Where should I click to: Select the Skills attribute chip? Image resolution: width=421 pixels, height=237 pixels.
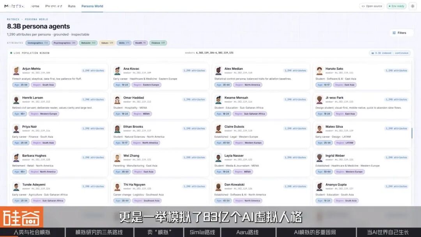[x=124, y=43]
